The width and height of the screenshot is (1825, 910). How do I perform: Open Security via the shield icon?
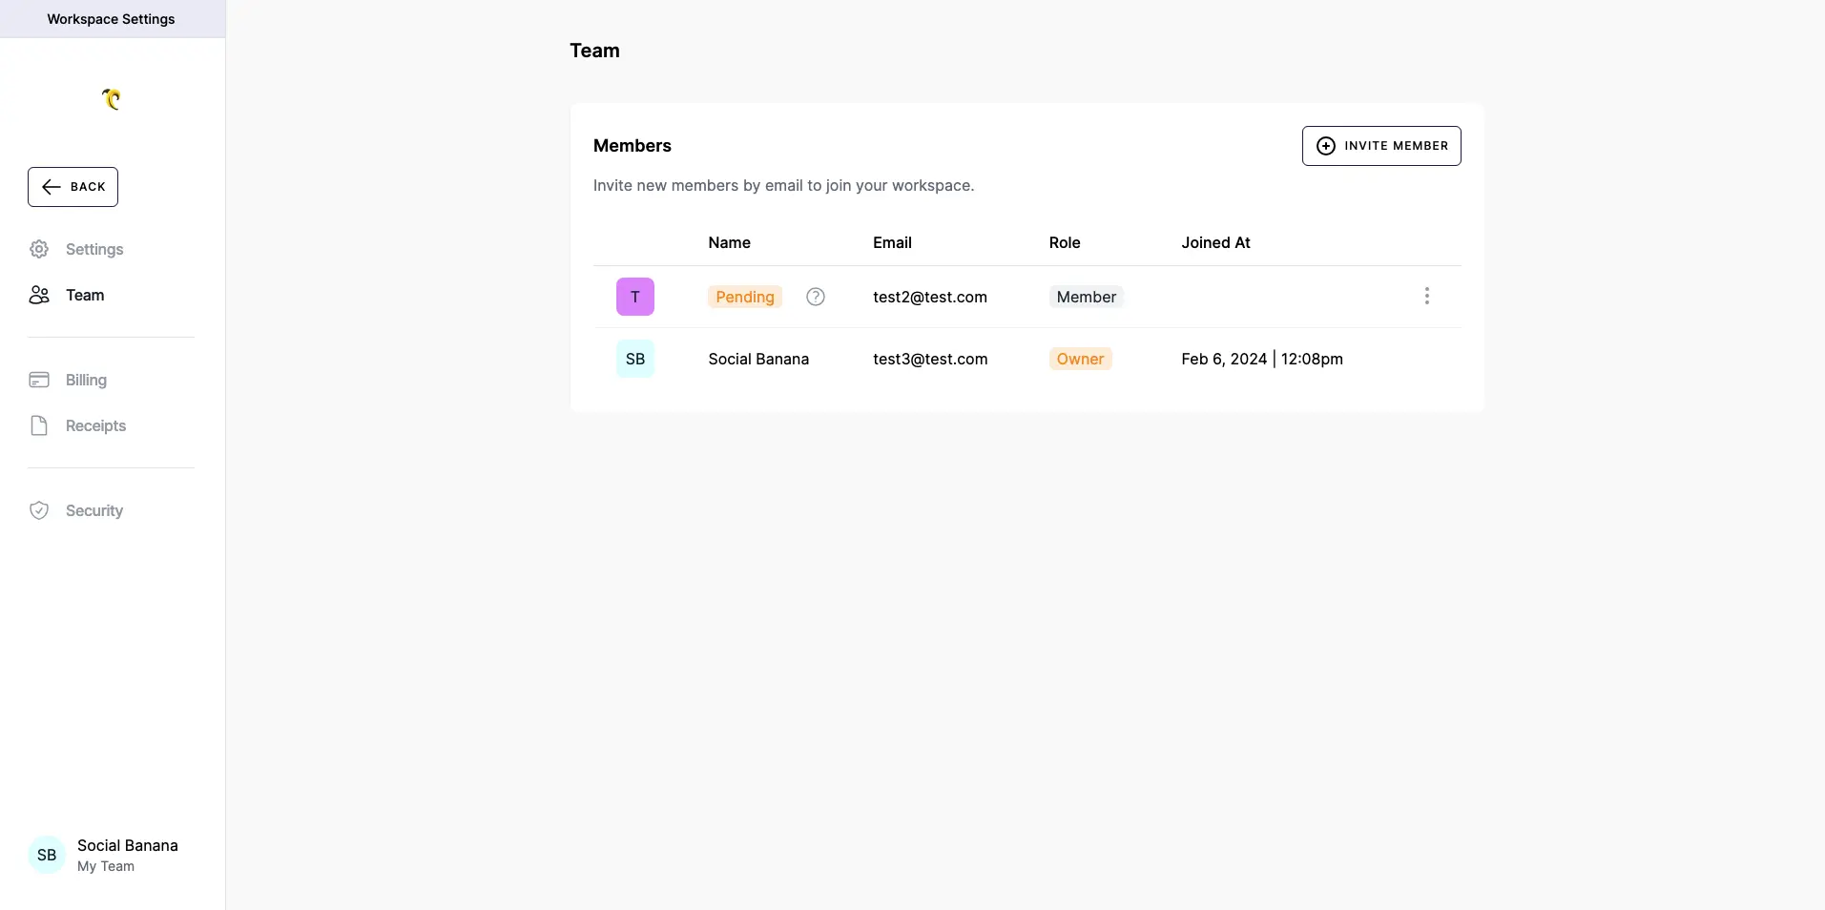point(39,511)
